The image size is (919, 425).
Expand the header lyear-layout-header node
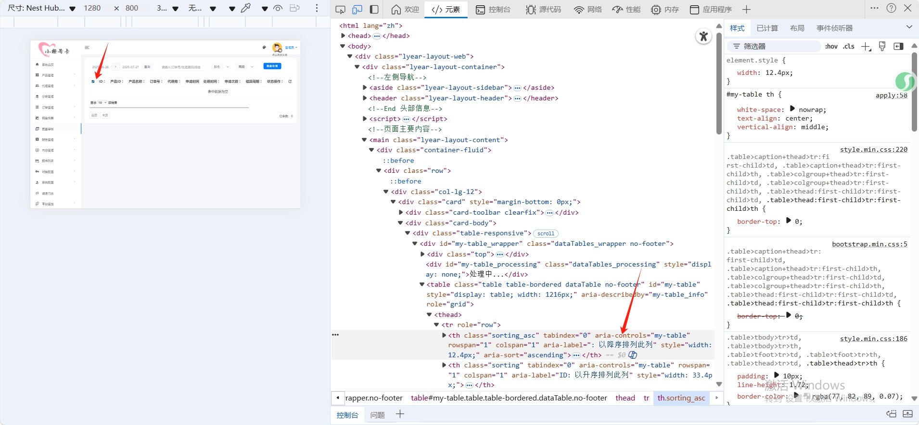(365, 98)
